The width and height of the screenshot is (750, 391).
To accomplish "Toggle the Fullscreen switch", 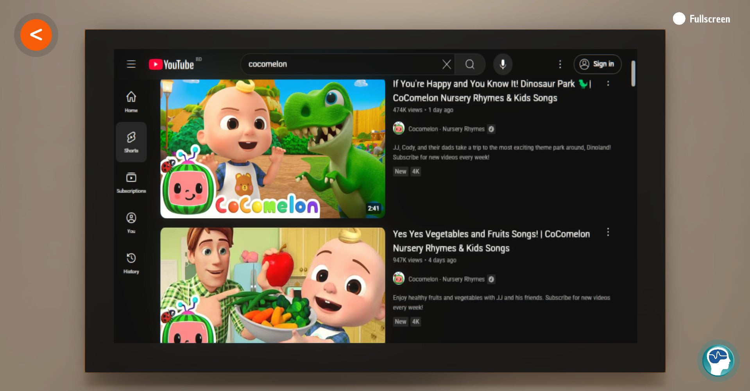I will click(x=679, y=19).
